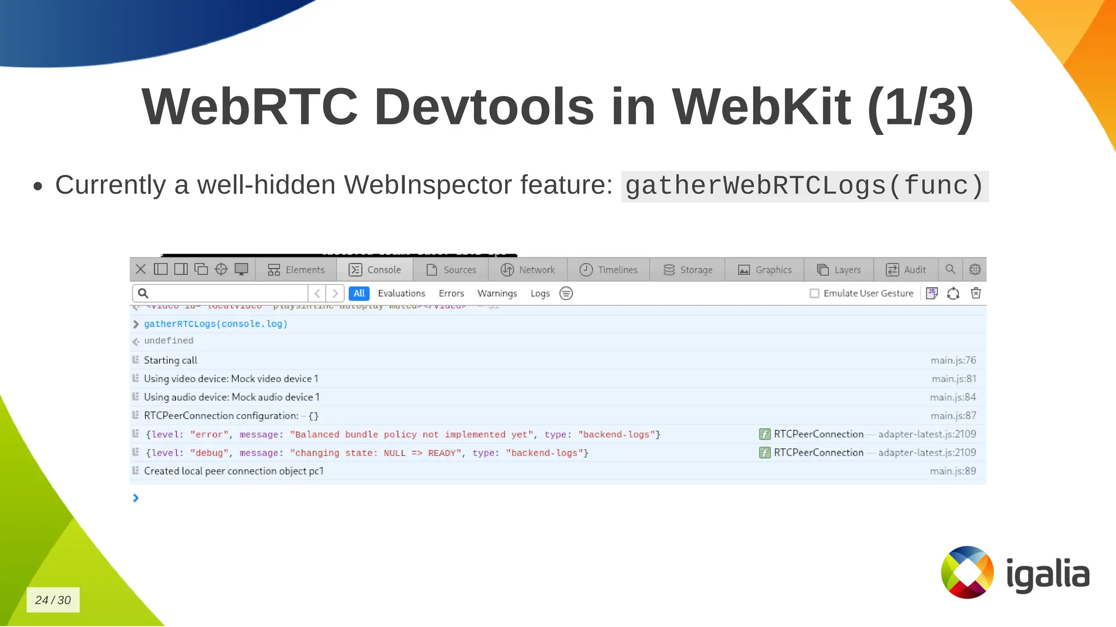
Task: Detach inspector into separate window icon
Action: pyautogui.click(x=201, y=269)
